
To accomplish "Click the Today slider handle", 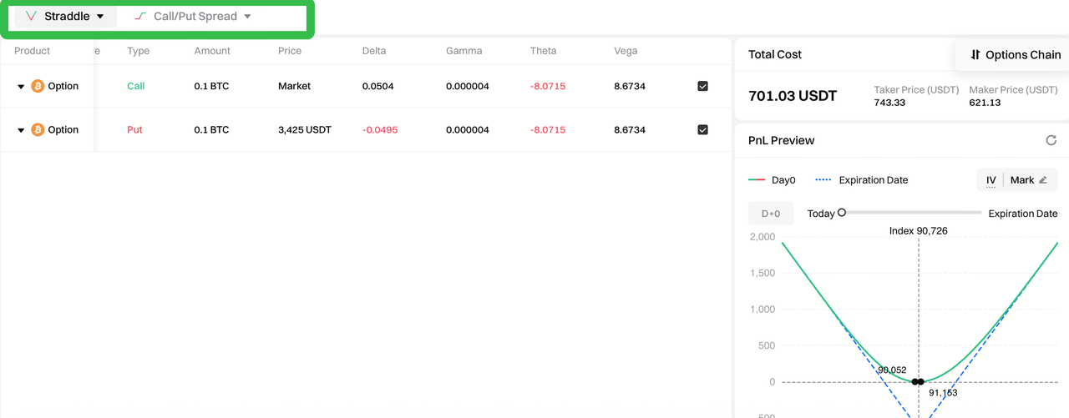I will click(x=842, y=213).
